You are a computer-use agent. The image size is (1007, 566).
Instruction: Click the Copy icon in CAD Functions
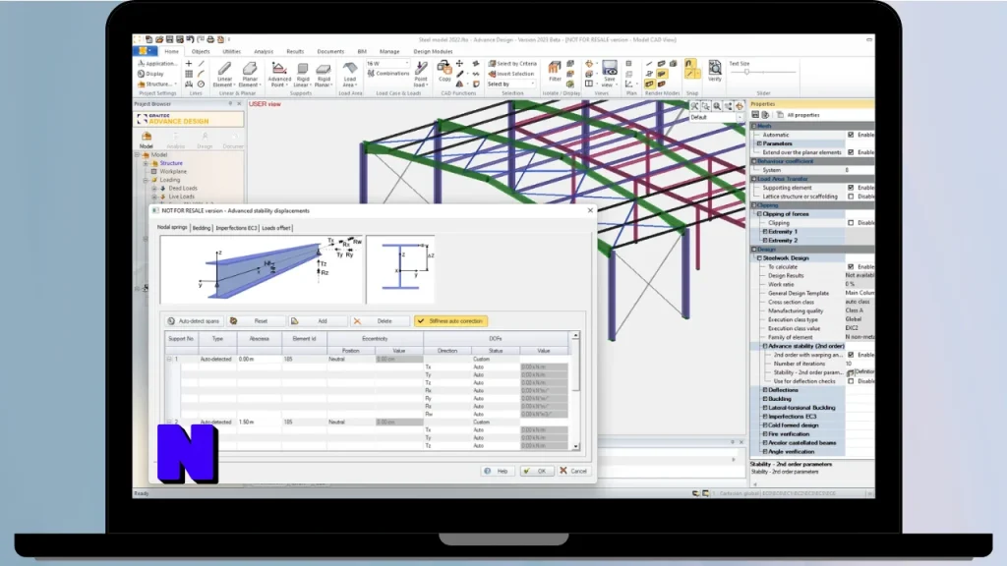point(444,67)
